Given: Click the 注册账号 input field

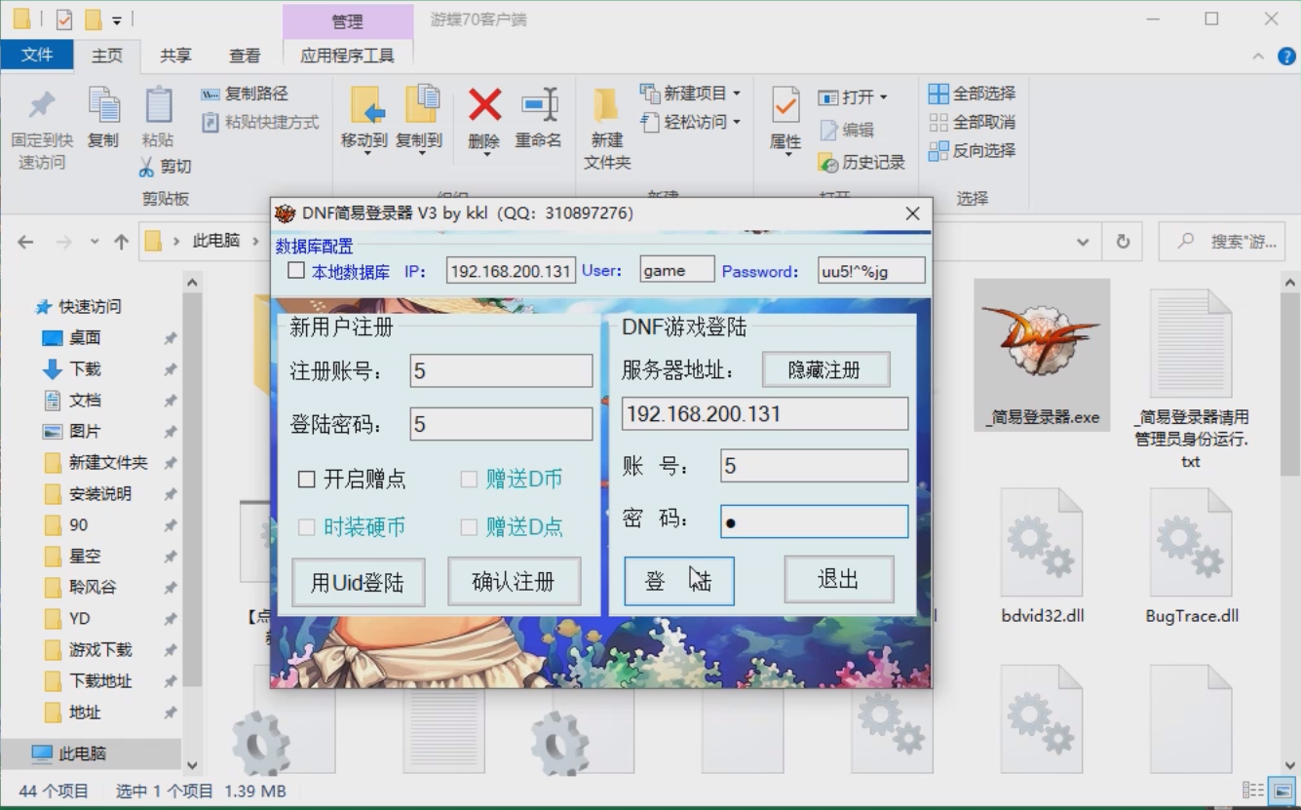Looking at the screenshot, I should pyautogui.click(x=501, y=370).
